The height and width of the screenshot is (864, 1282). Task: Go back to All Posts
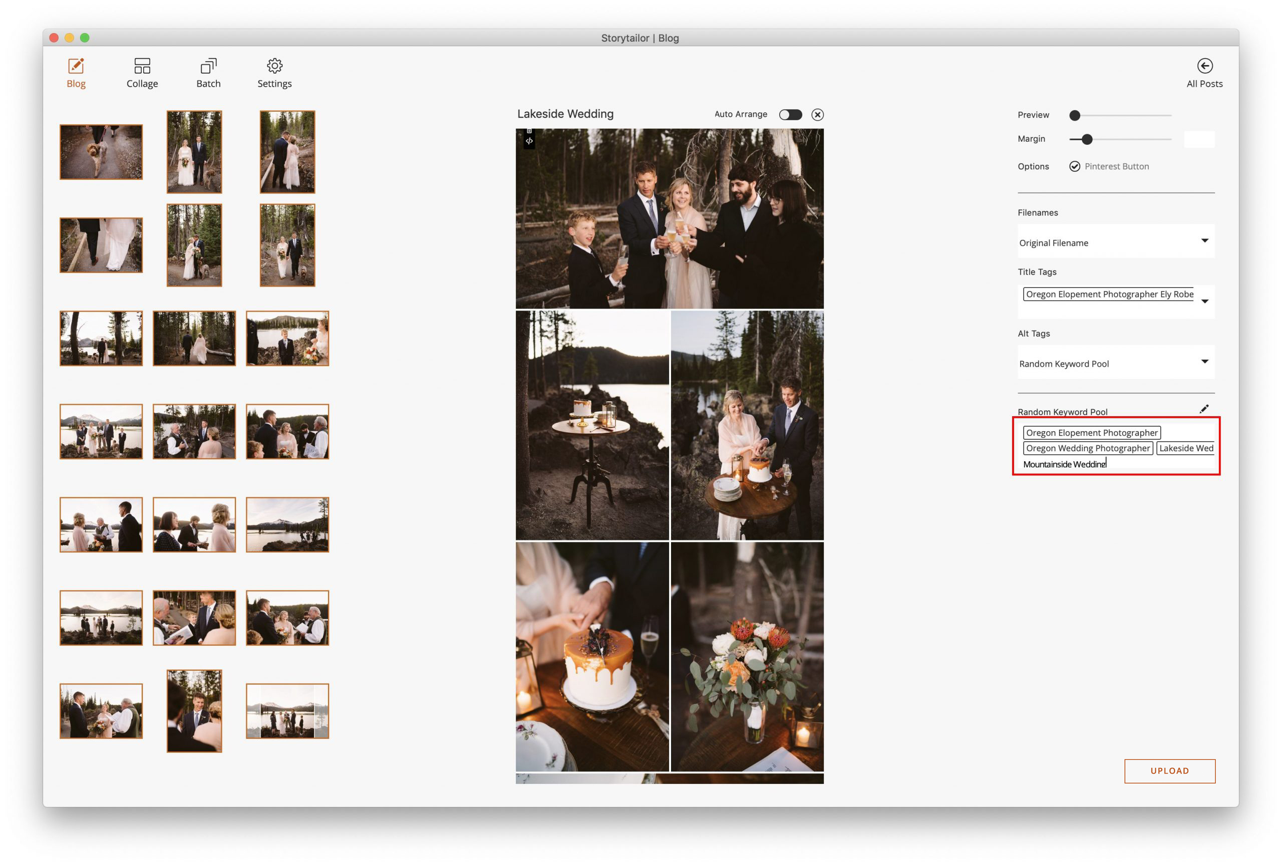pos(1204,73)
